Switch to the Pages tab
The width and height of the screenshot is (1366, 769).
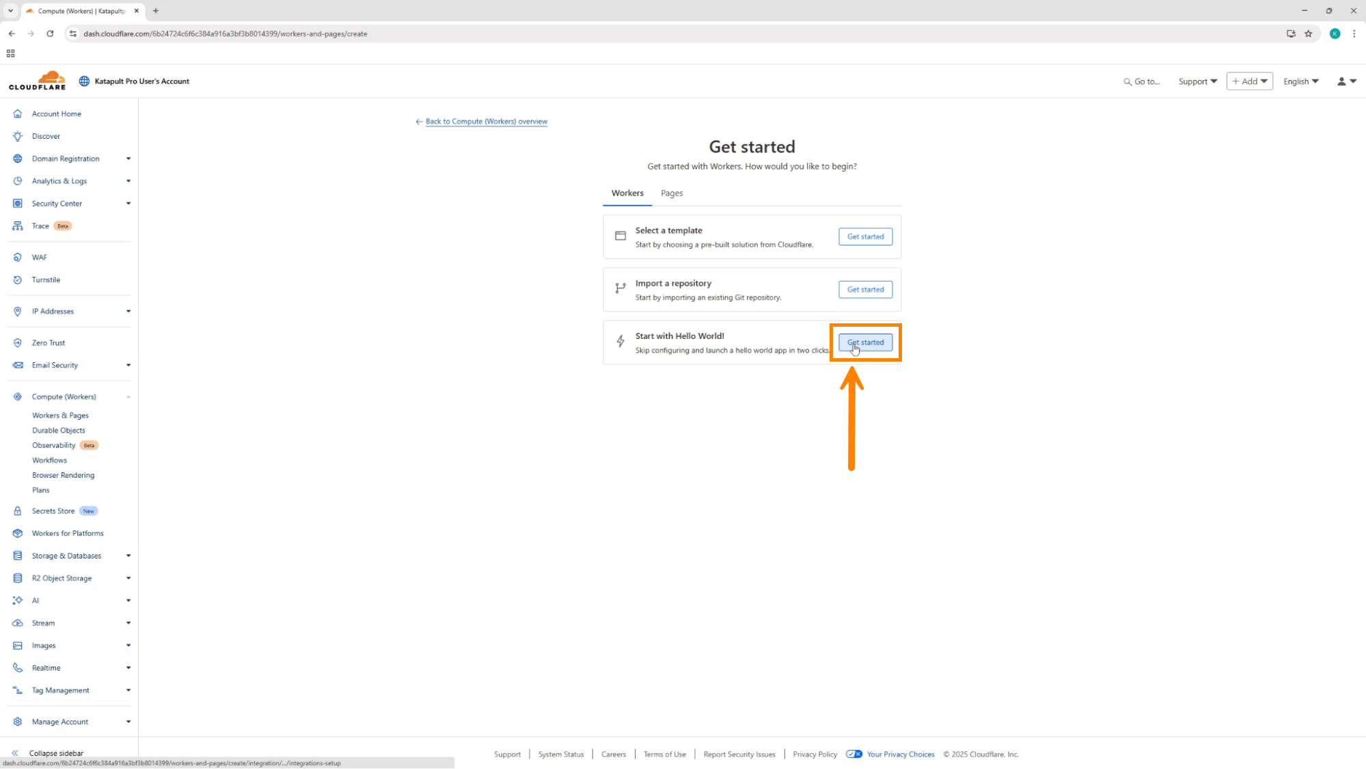[x=671, y=193]
